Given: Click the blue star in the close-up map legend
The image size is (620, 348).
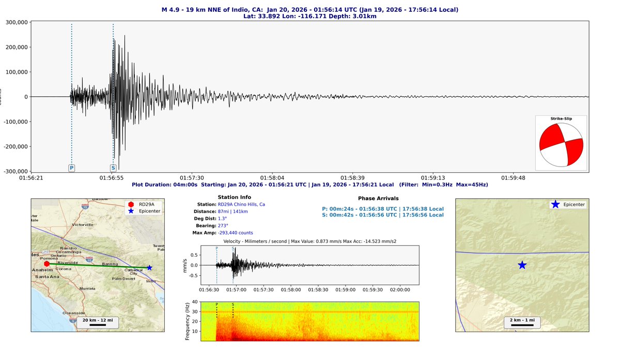Looking at the screenshot, I should 555,205.
